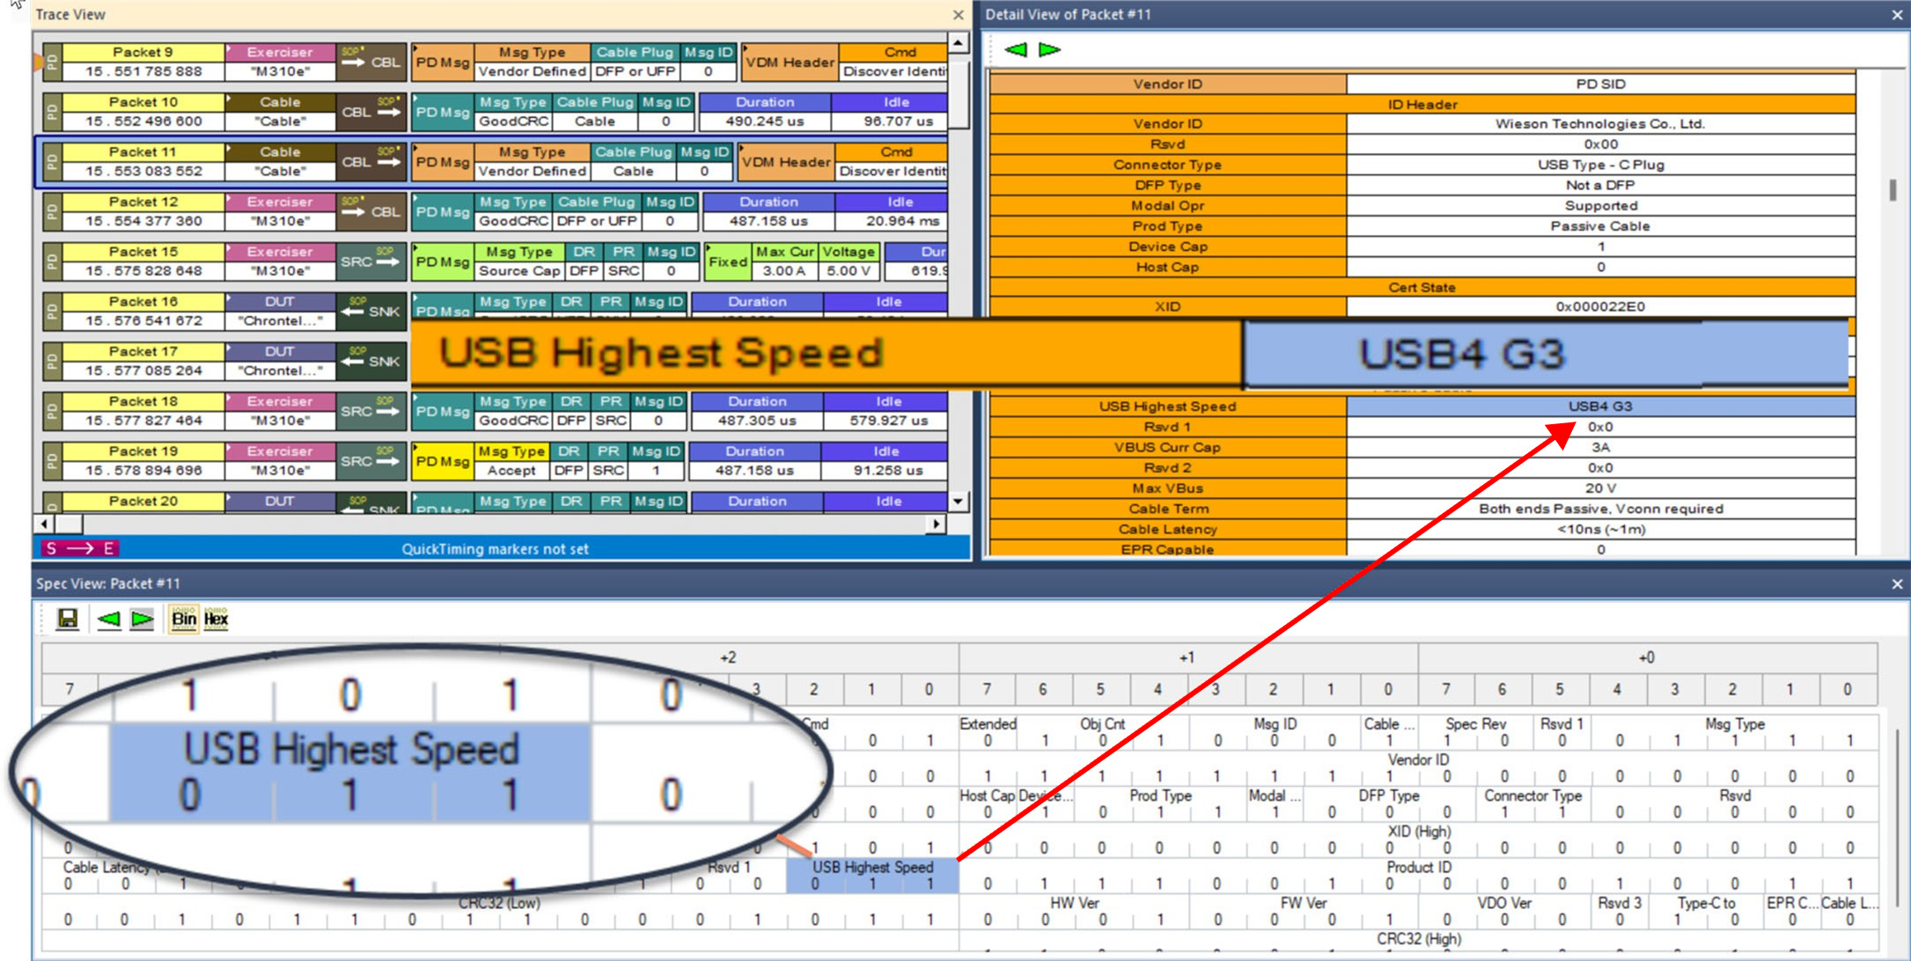Click Product ID field in Spec View
Screen dimensions: 1911x961
1418,875
